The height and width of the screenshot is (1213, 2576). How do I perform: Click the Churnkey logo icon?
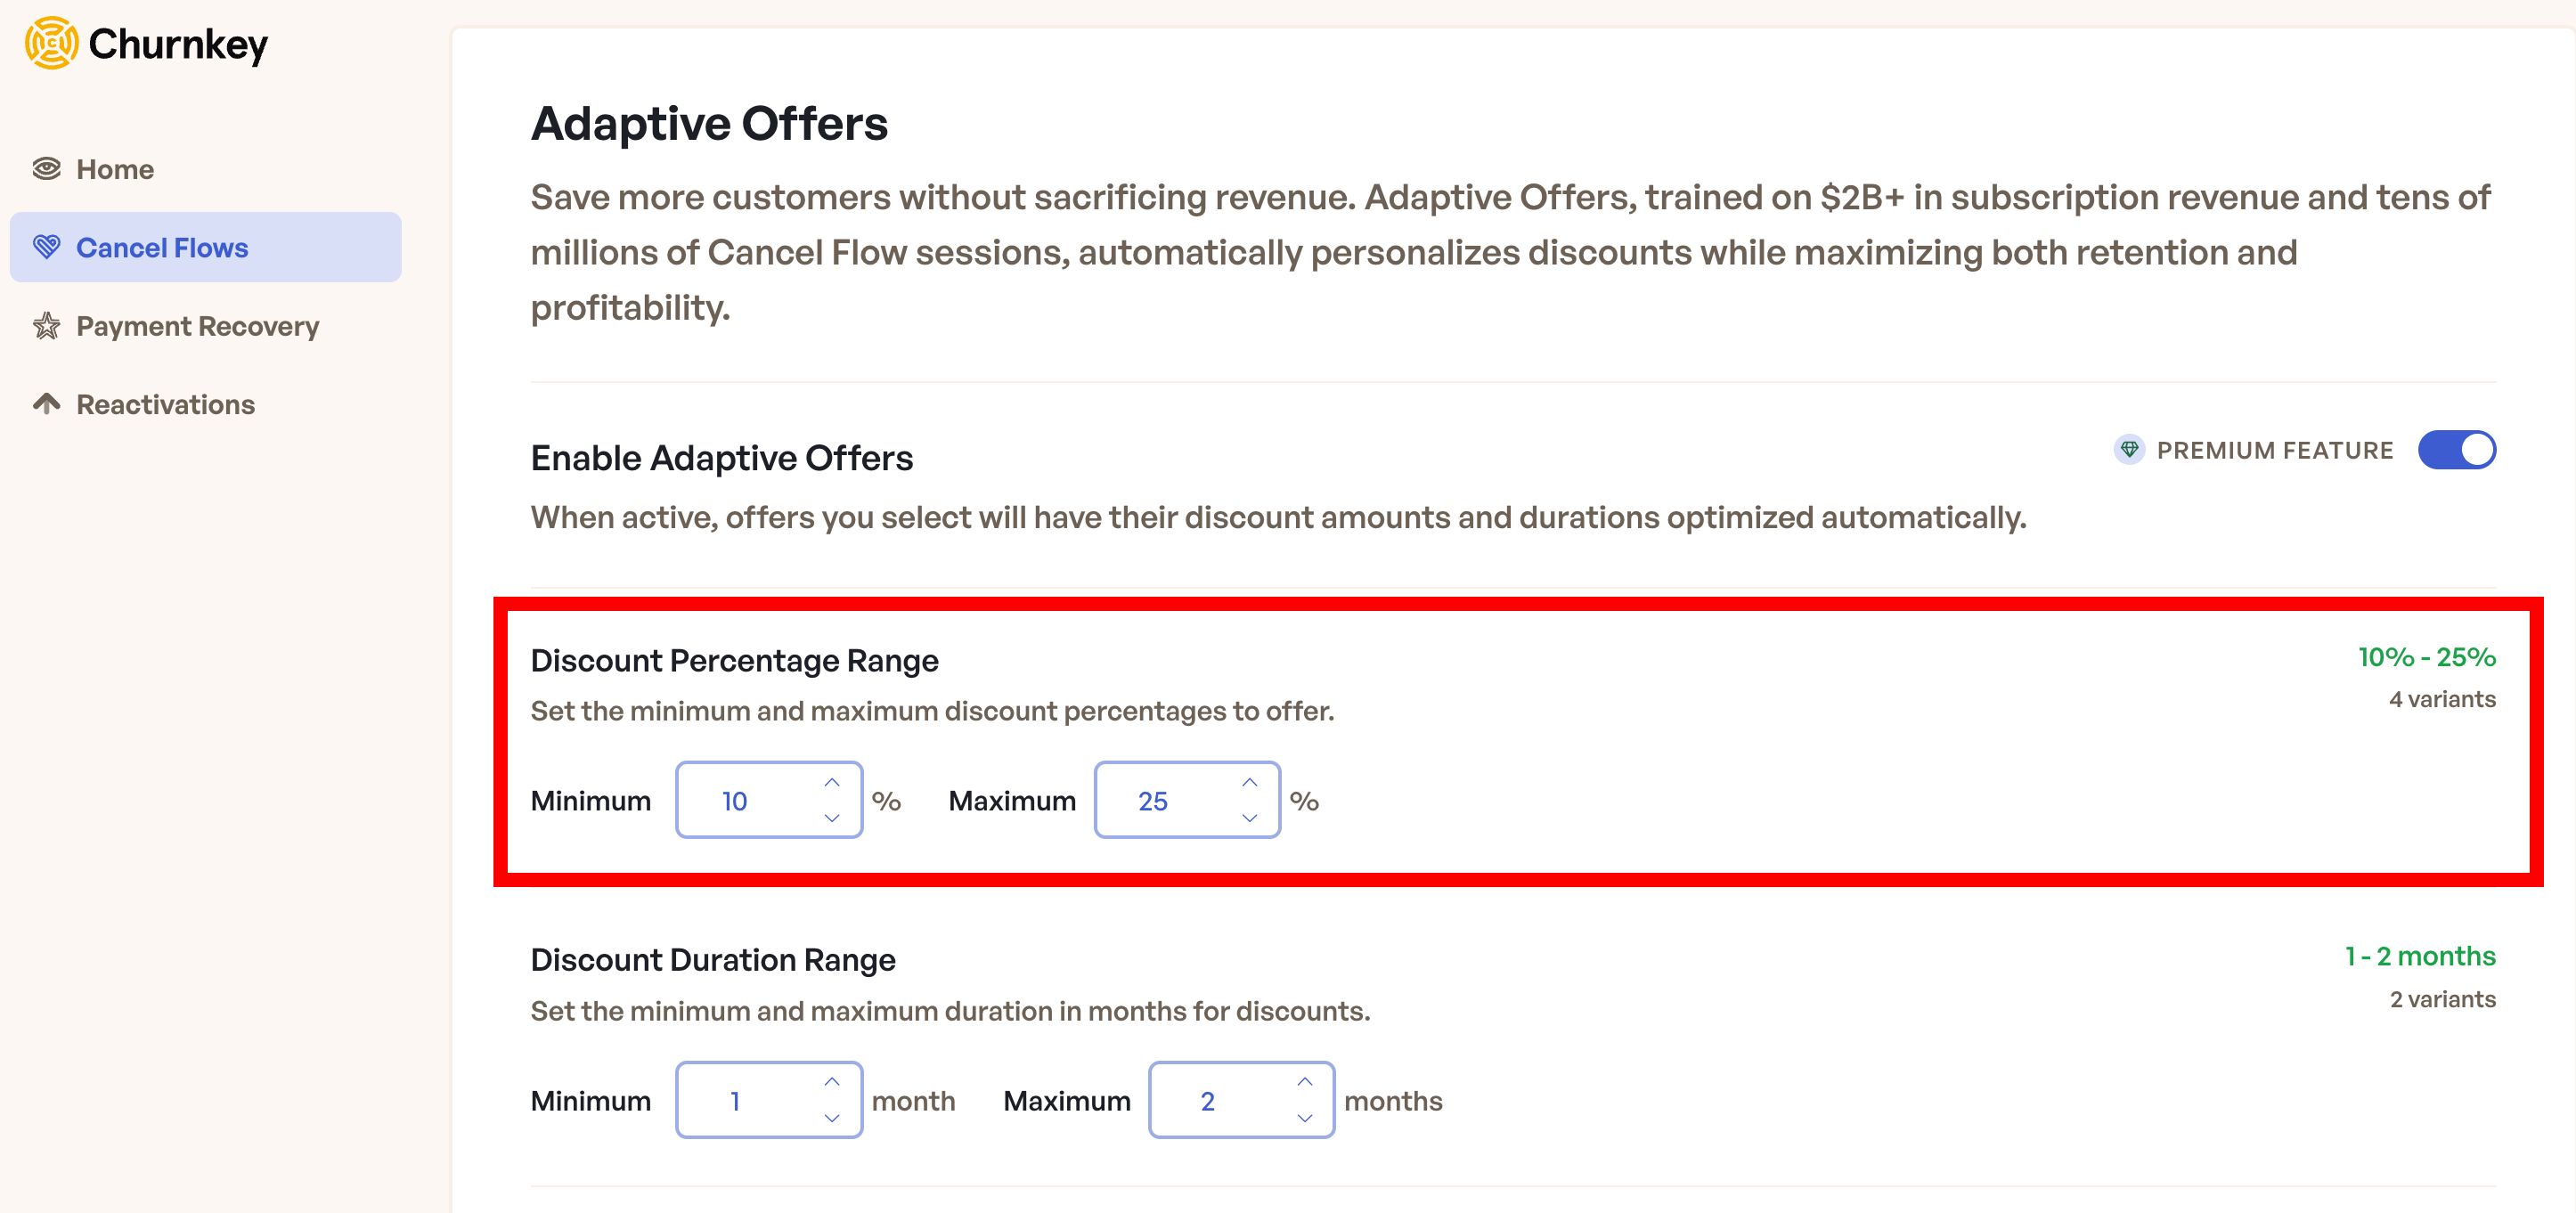coord(51,44)
